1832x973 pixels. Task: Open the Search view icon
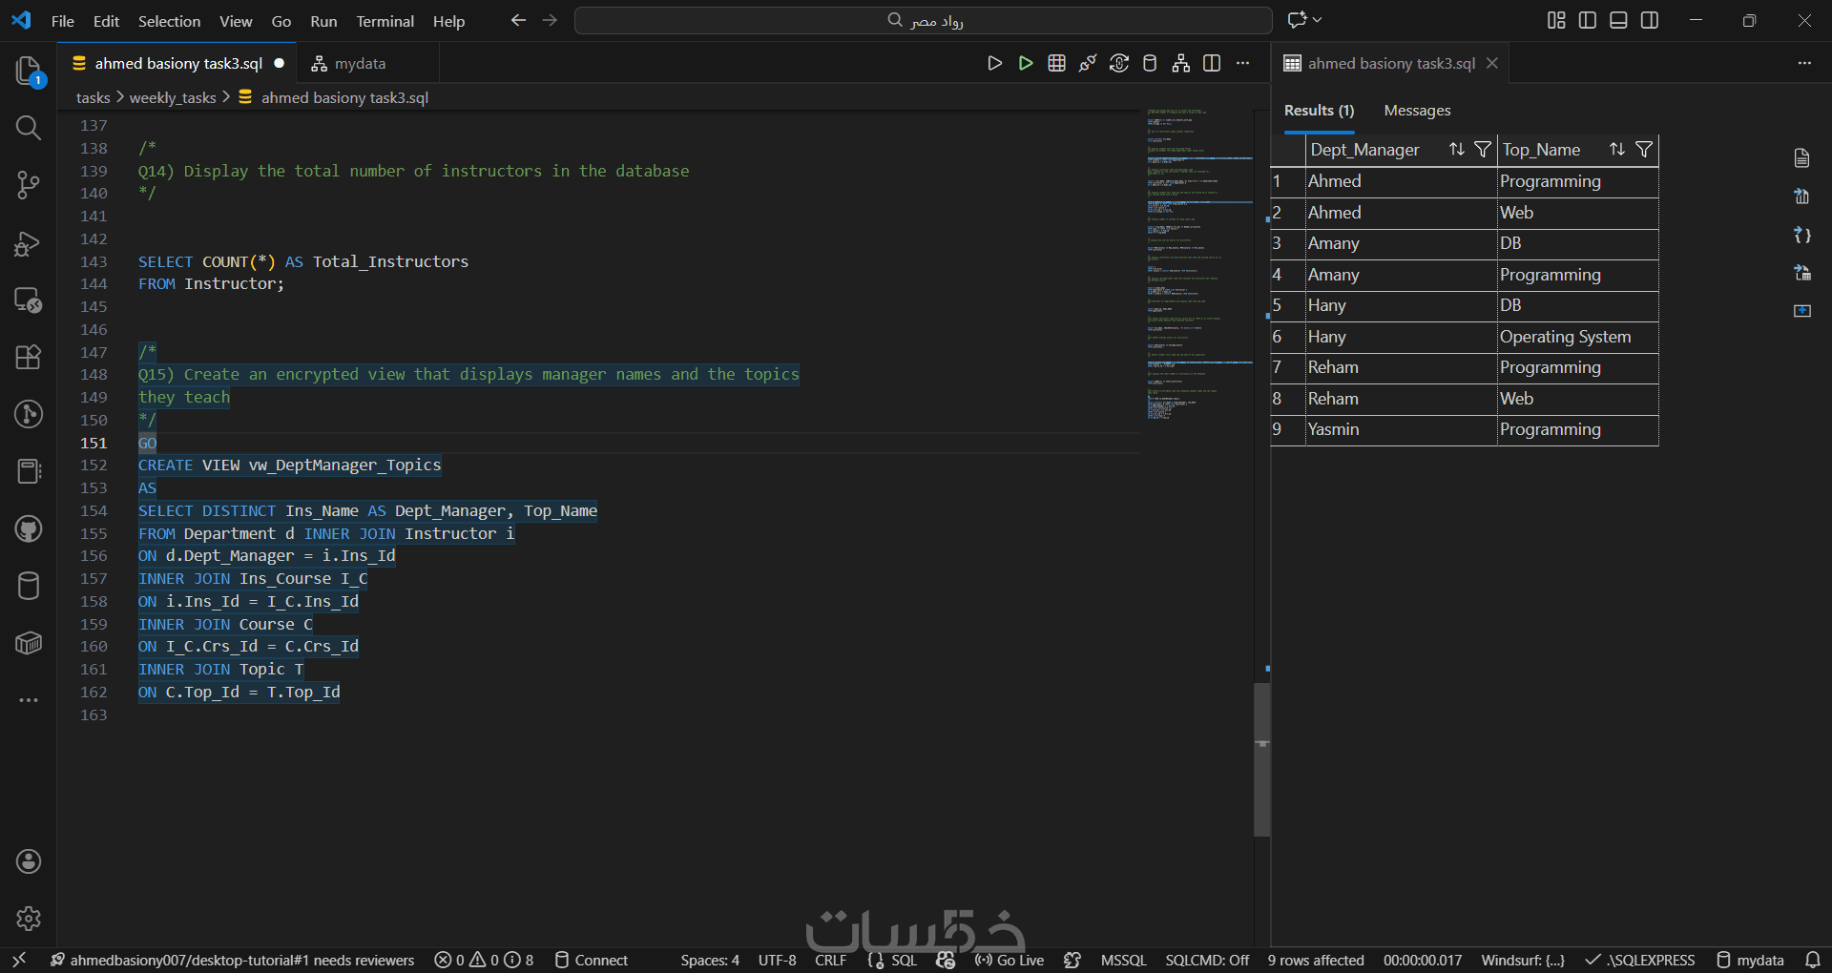pos(28,128)
